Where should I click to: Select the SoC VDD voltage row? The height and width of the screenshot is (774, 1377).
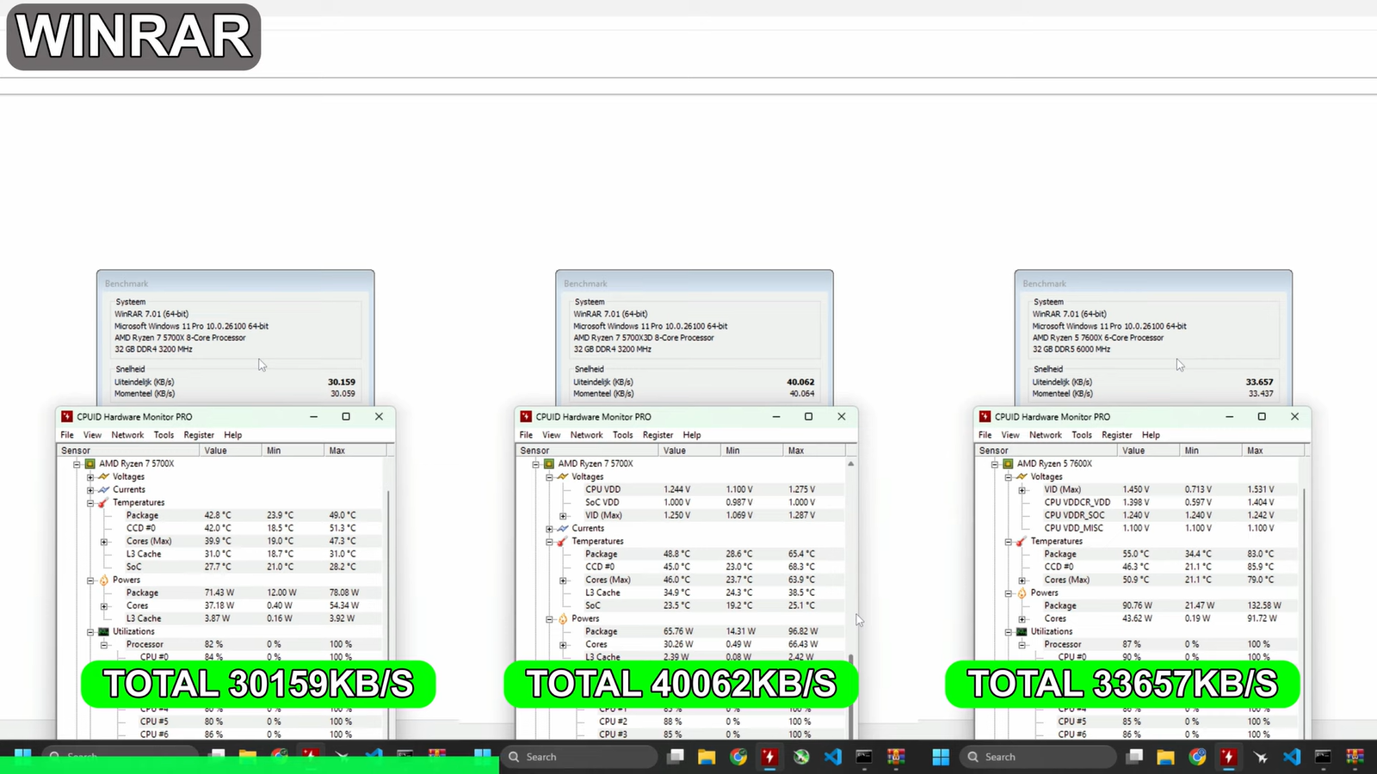pyautogui.click(x=602, y=502)
